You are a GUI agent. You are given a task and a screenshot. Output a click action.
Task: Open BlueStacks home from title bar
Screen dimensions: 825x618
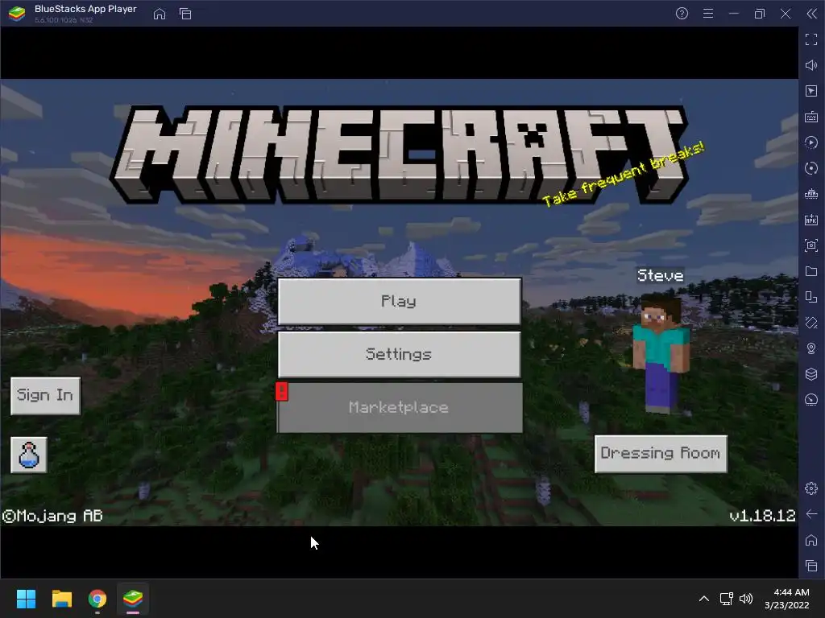(x=160, y=14)
